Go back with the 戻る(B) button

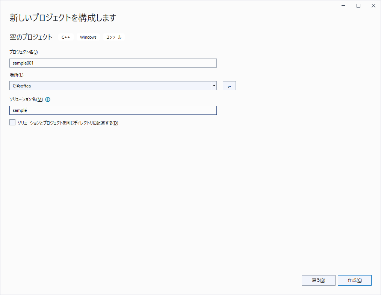[318, 280]
